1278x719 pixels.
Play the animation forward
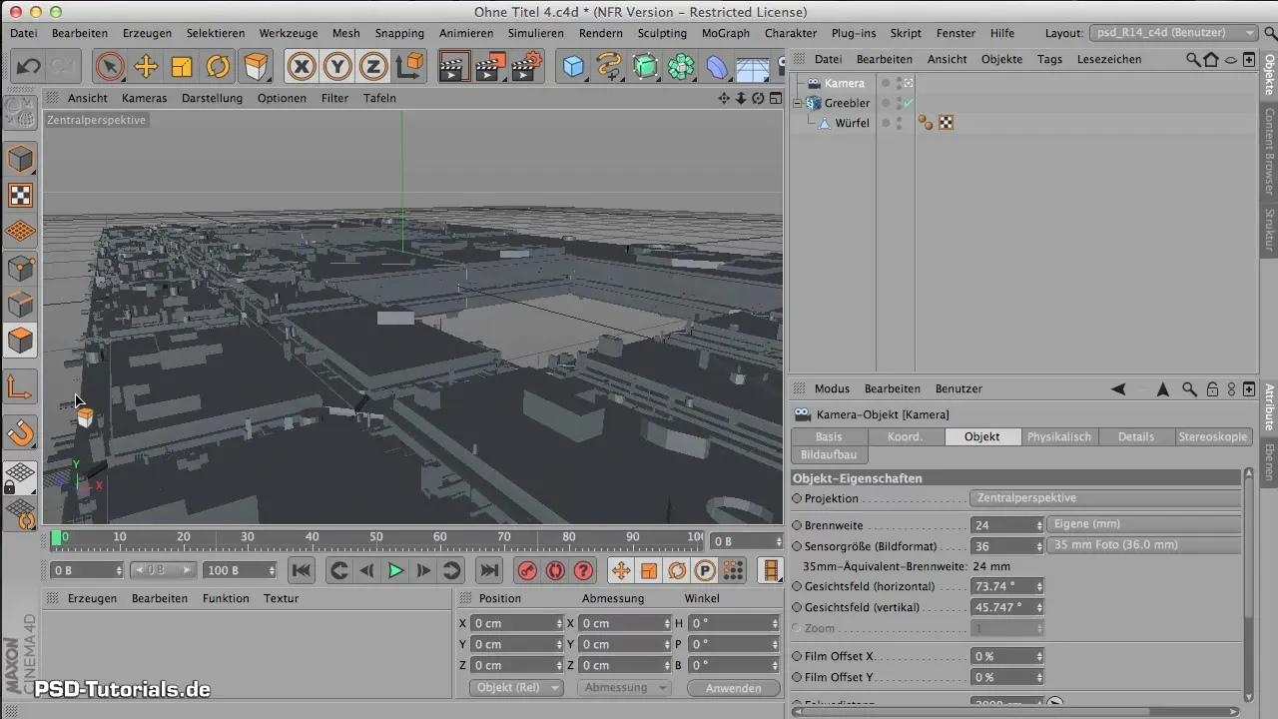(395, 571)
